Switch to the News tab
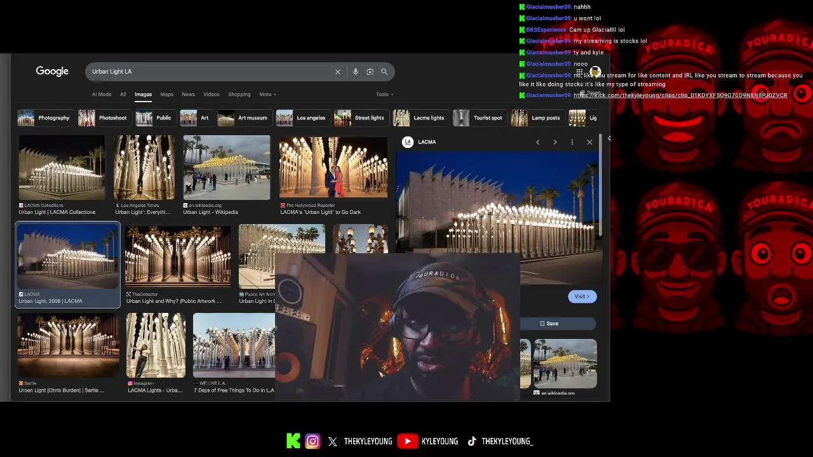 189,95
